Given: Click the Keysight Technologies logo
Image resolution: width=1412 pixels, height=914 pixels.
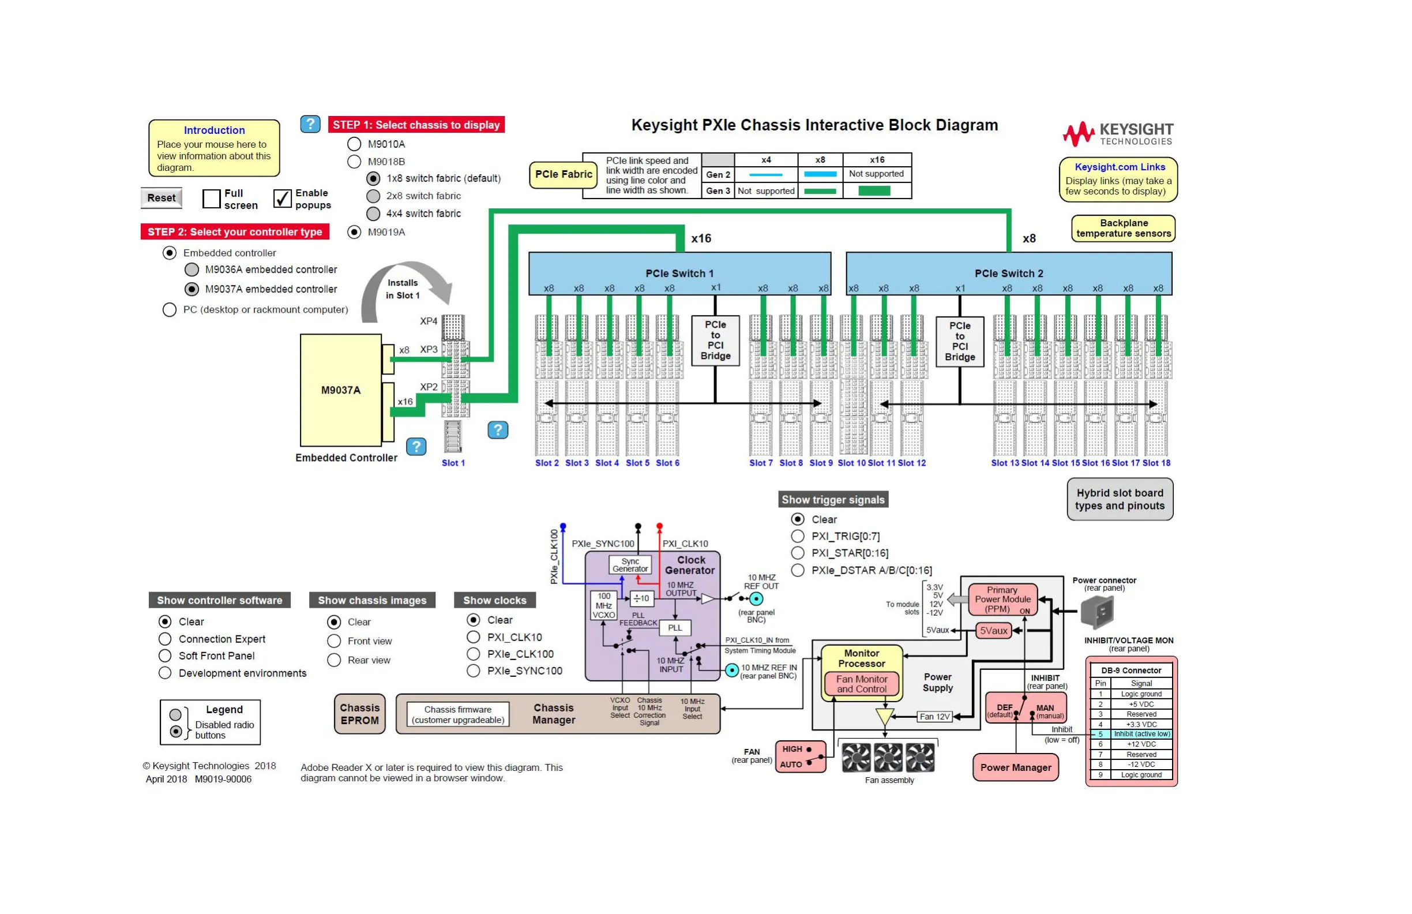Looking at the screenshot, I should click(x=1118, y=133).
